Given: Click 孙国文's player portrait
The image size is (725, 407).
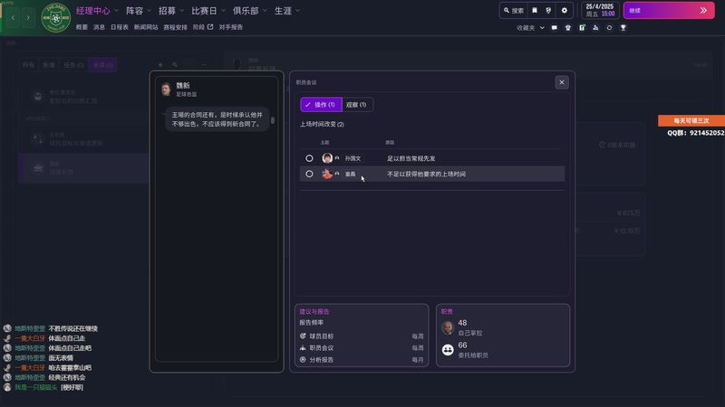Looking at the screenshot, I should pos(327,158).
